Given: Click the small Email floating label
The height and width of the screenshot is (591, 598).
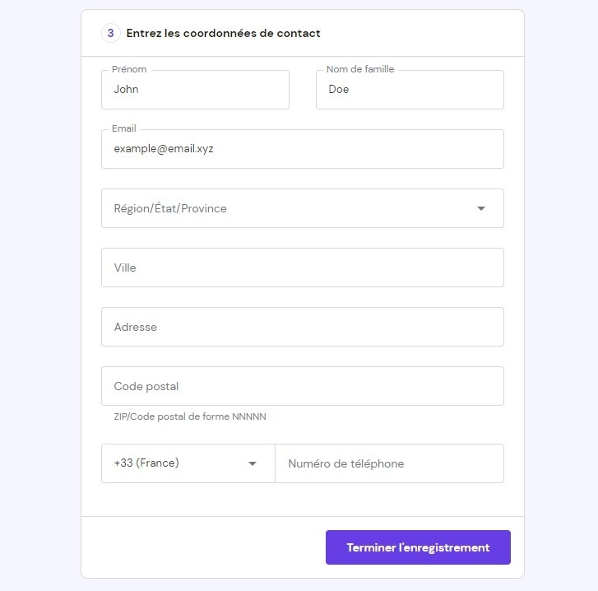Looking at the screenshot, I should tap(124, 129).
